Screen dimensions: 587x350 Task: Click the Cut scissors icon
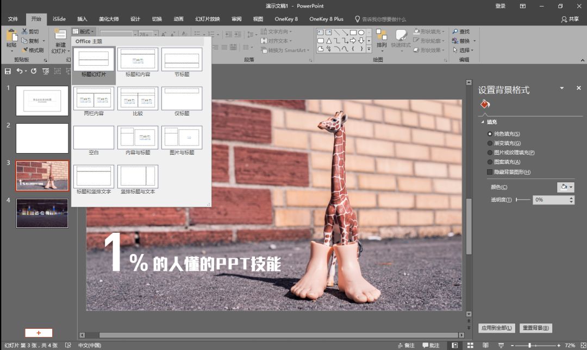[24, 31]
